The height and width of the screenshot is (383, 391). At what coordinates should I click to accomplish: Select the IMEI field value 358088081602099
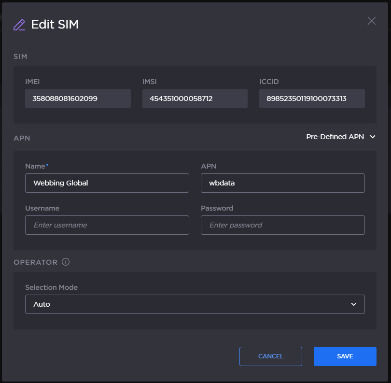[78, 99]
